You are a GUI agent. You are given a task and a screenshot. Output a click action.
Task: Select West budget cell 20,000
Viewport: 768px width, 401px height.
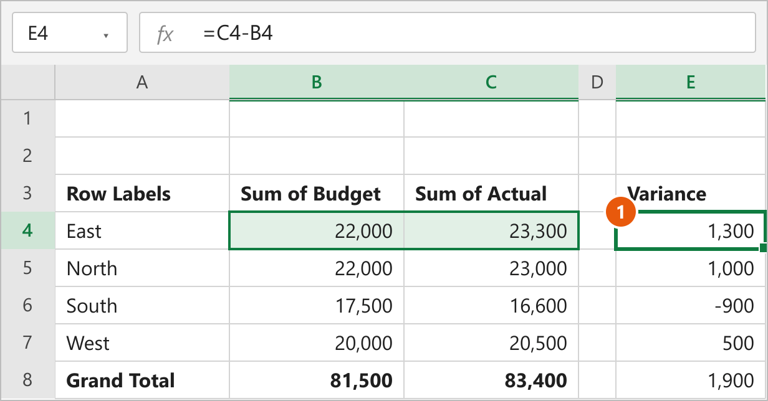317,342
